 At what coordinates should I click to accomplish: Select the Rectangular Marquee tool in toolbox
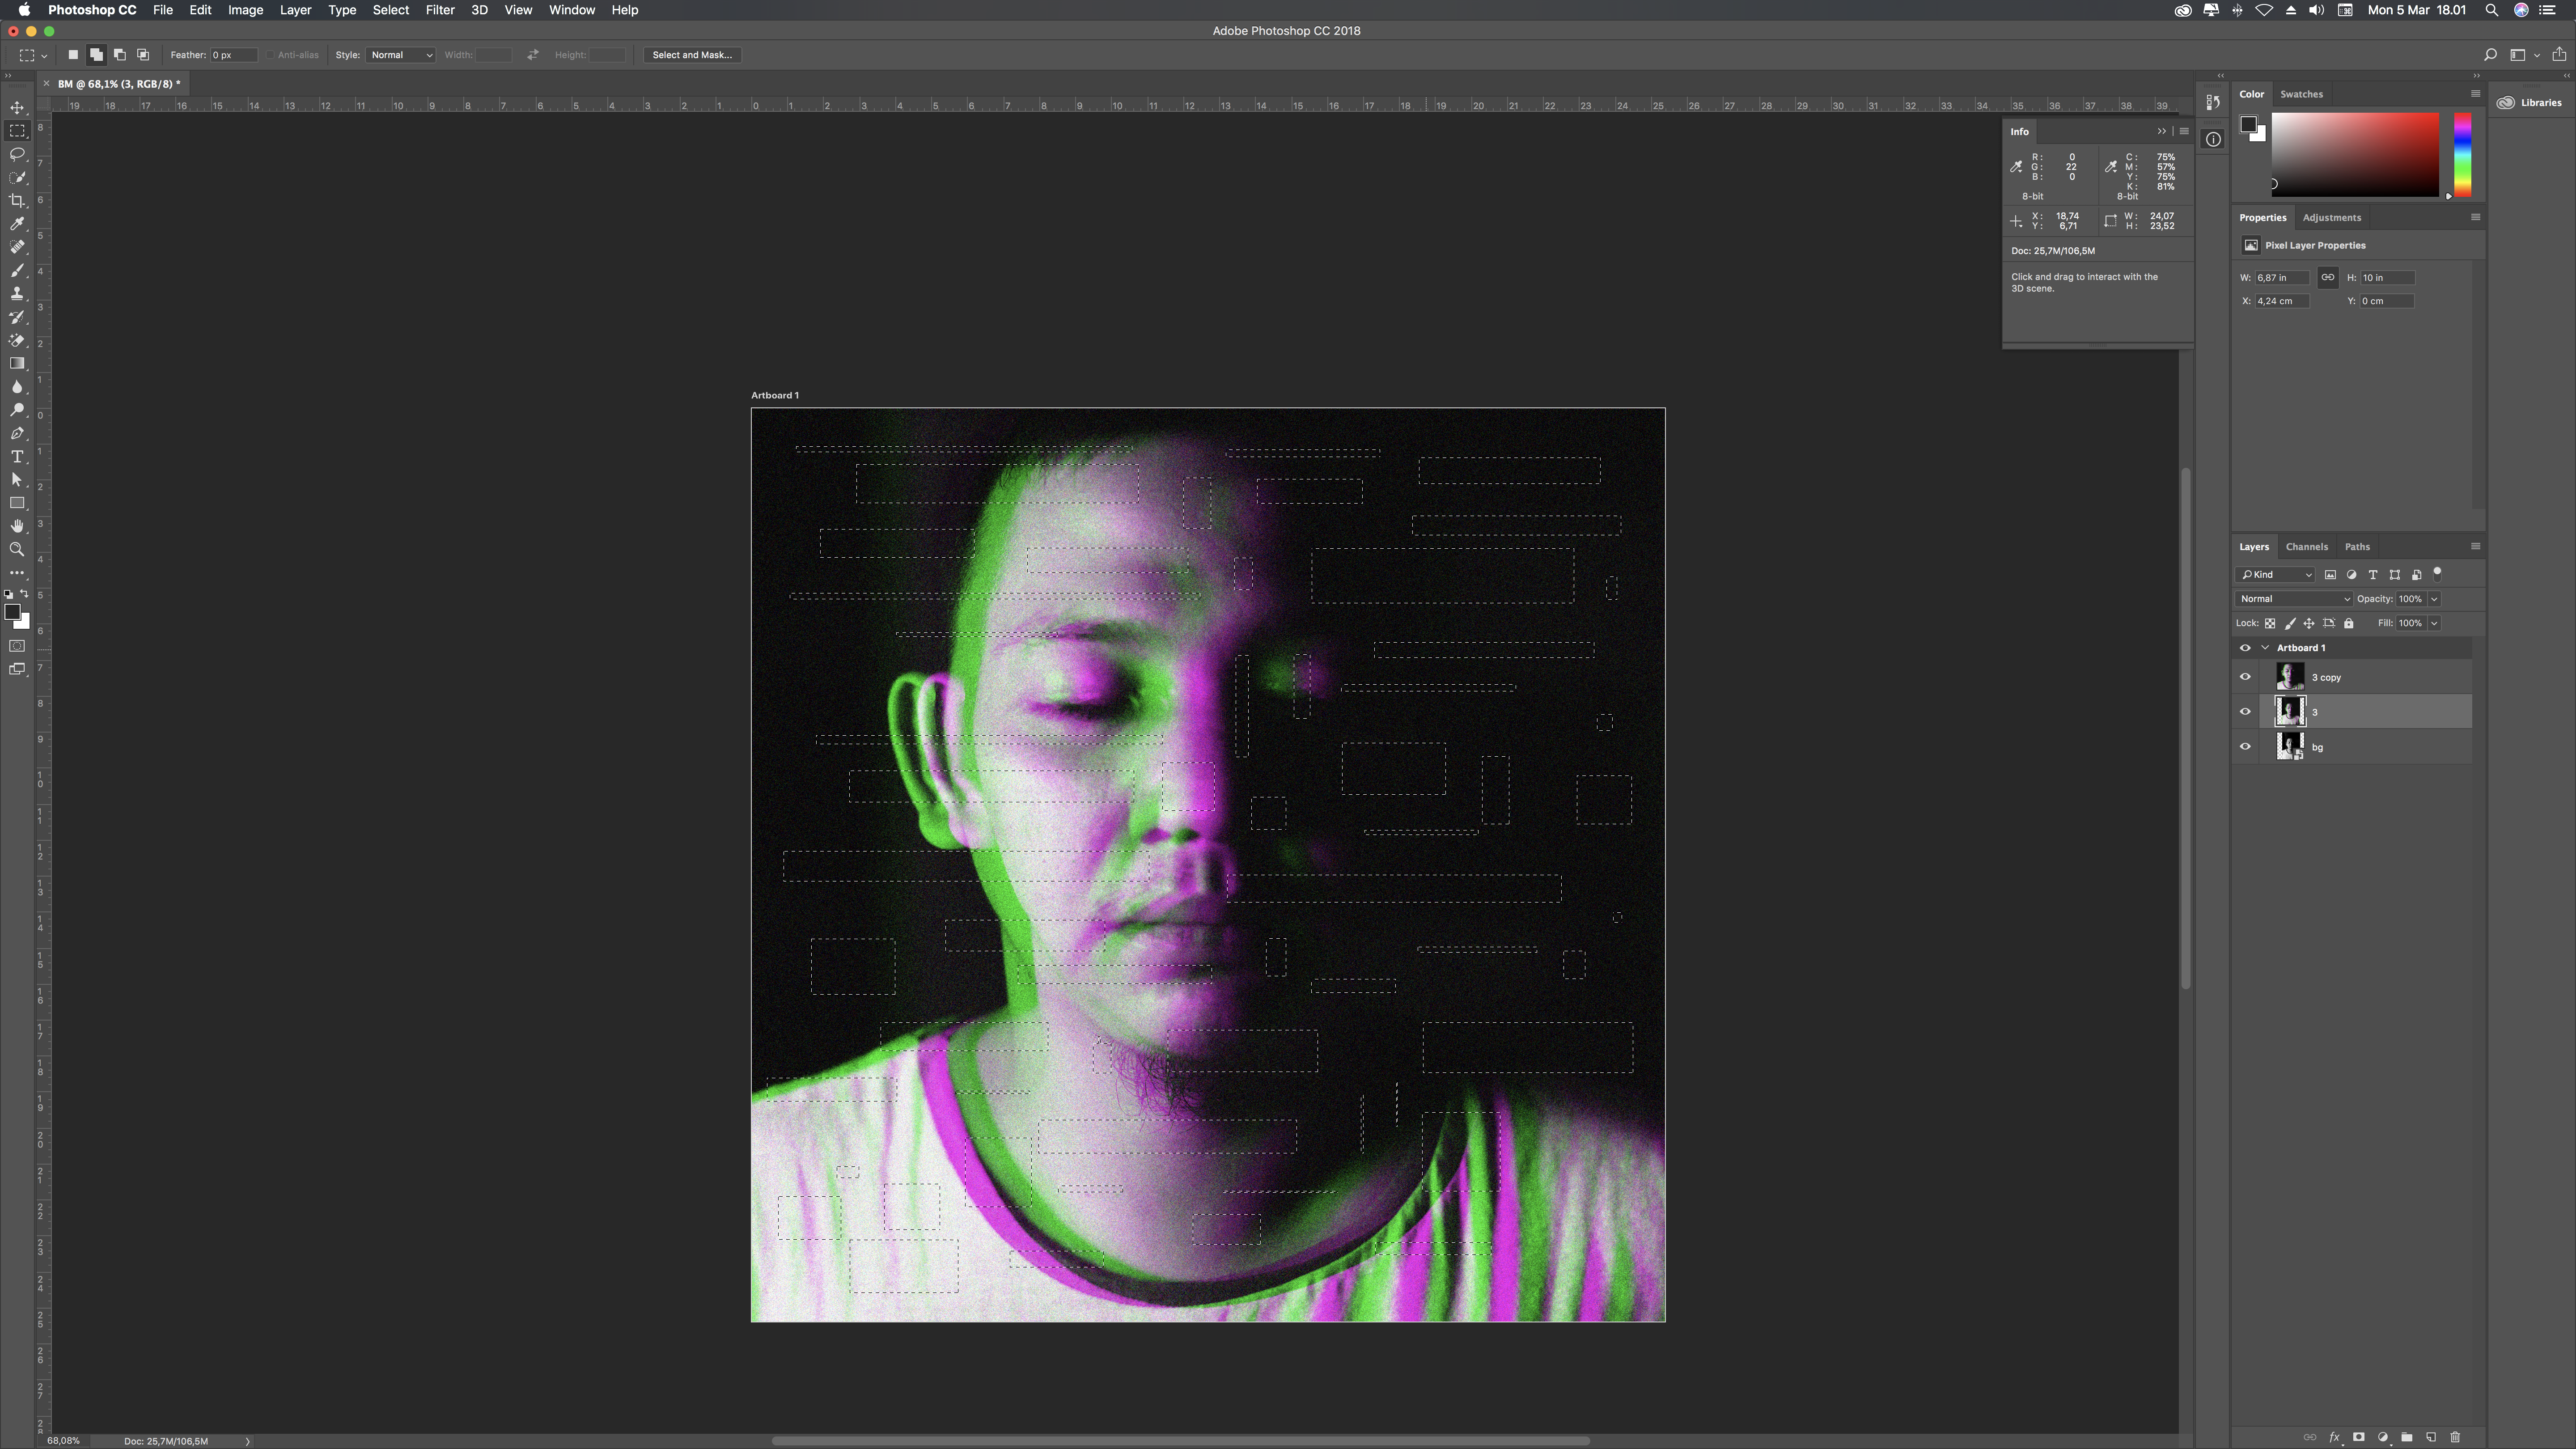[x=17, y=131]
